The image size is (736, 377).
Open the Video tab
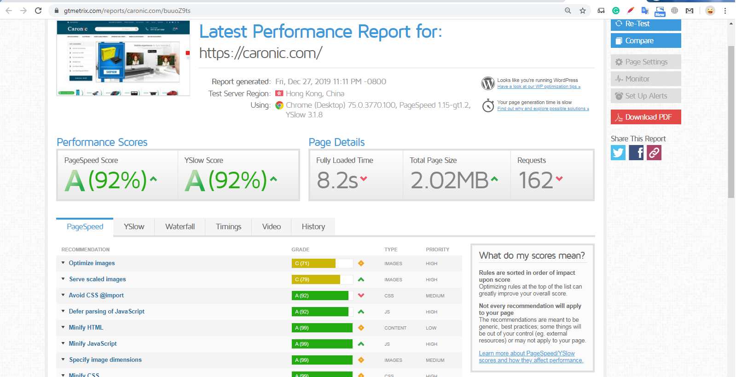(272, 226)
